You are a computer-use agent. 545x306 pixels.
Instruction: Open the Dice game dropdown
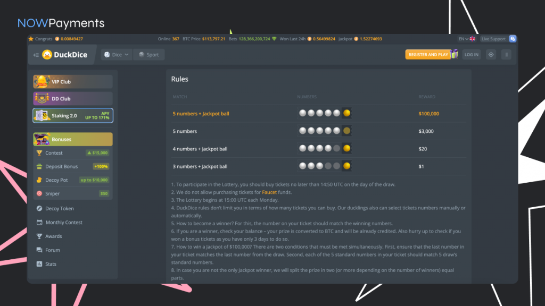pyautogui.click(x=117, y=55)
